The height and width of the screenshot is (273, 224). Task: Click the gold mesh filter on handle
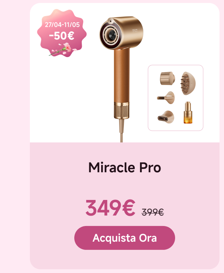122,110
